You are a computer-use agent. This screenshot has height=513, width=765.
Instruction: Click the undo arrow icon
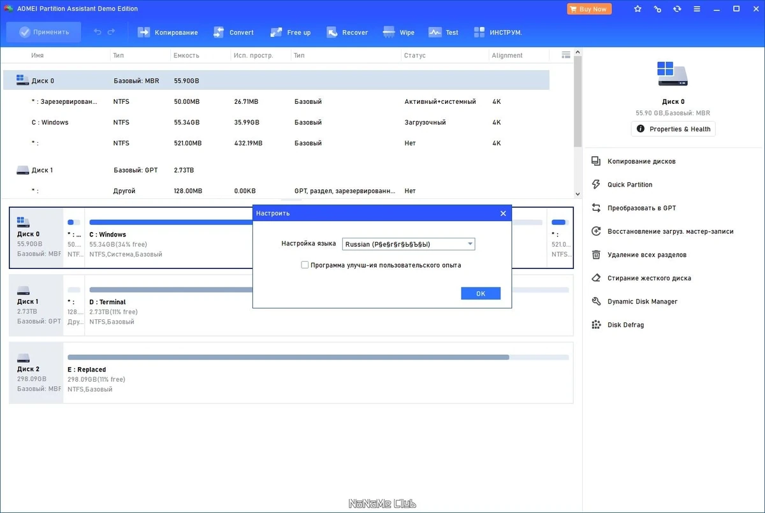(x=98, y=32)
